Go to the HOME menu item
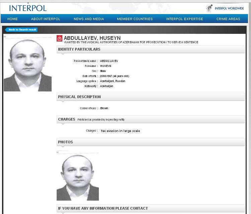Screen dimensions: 251x214 12,19
